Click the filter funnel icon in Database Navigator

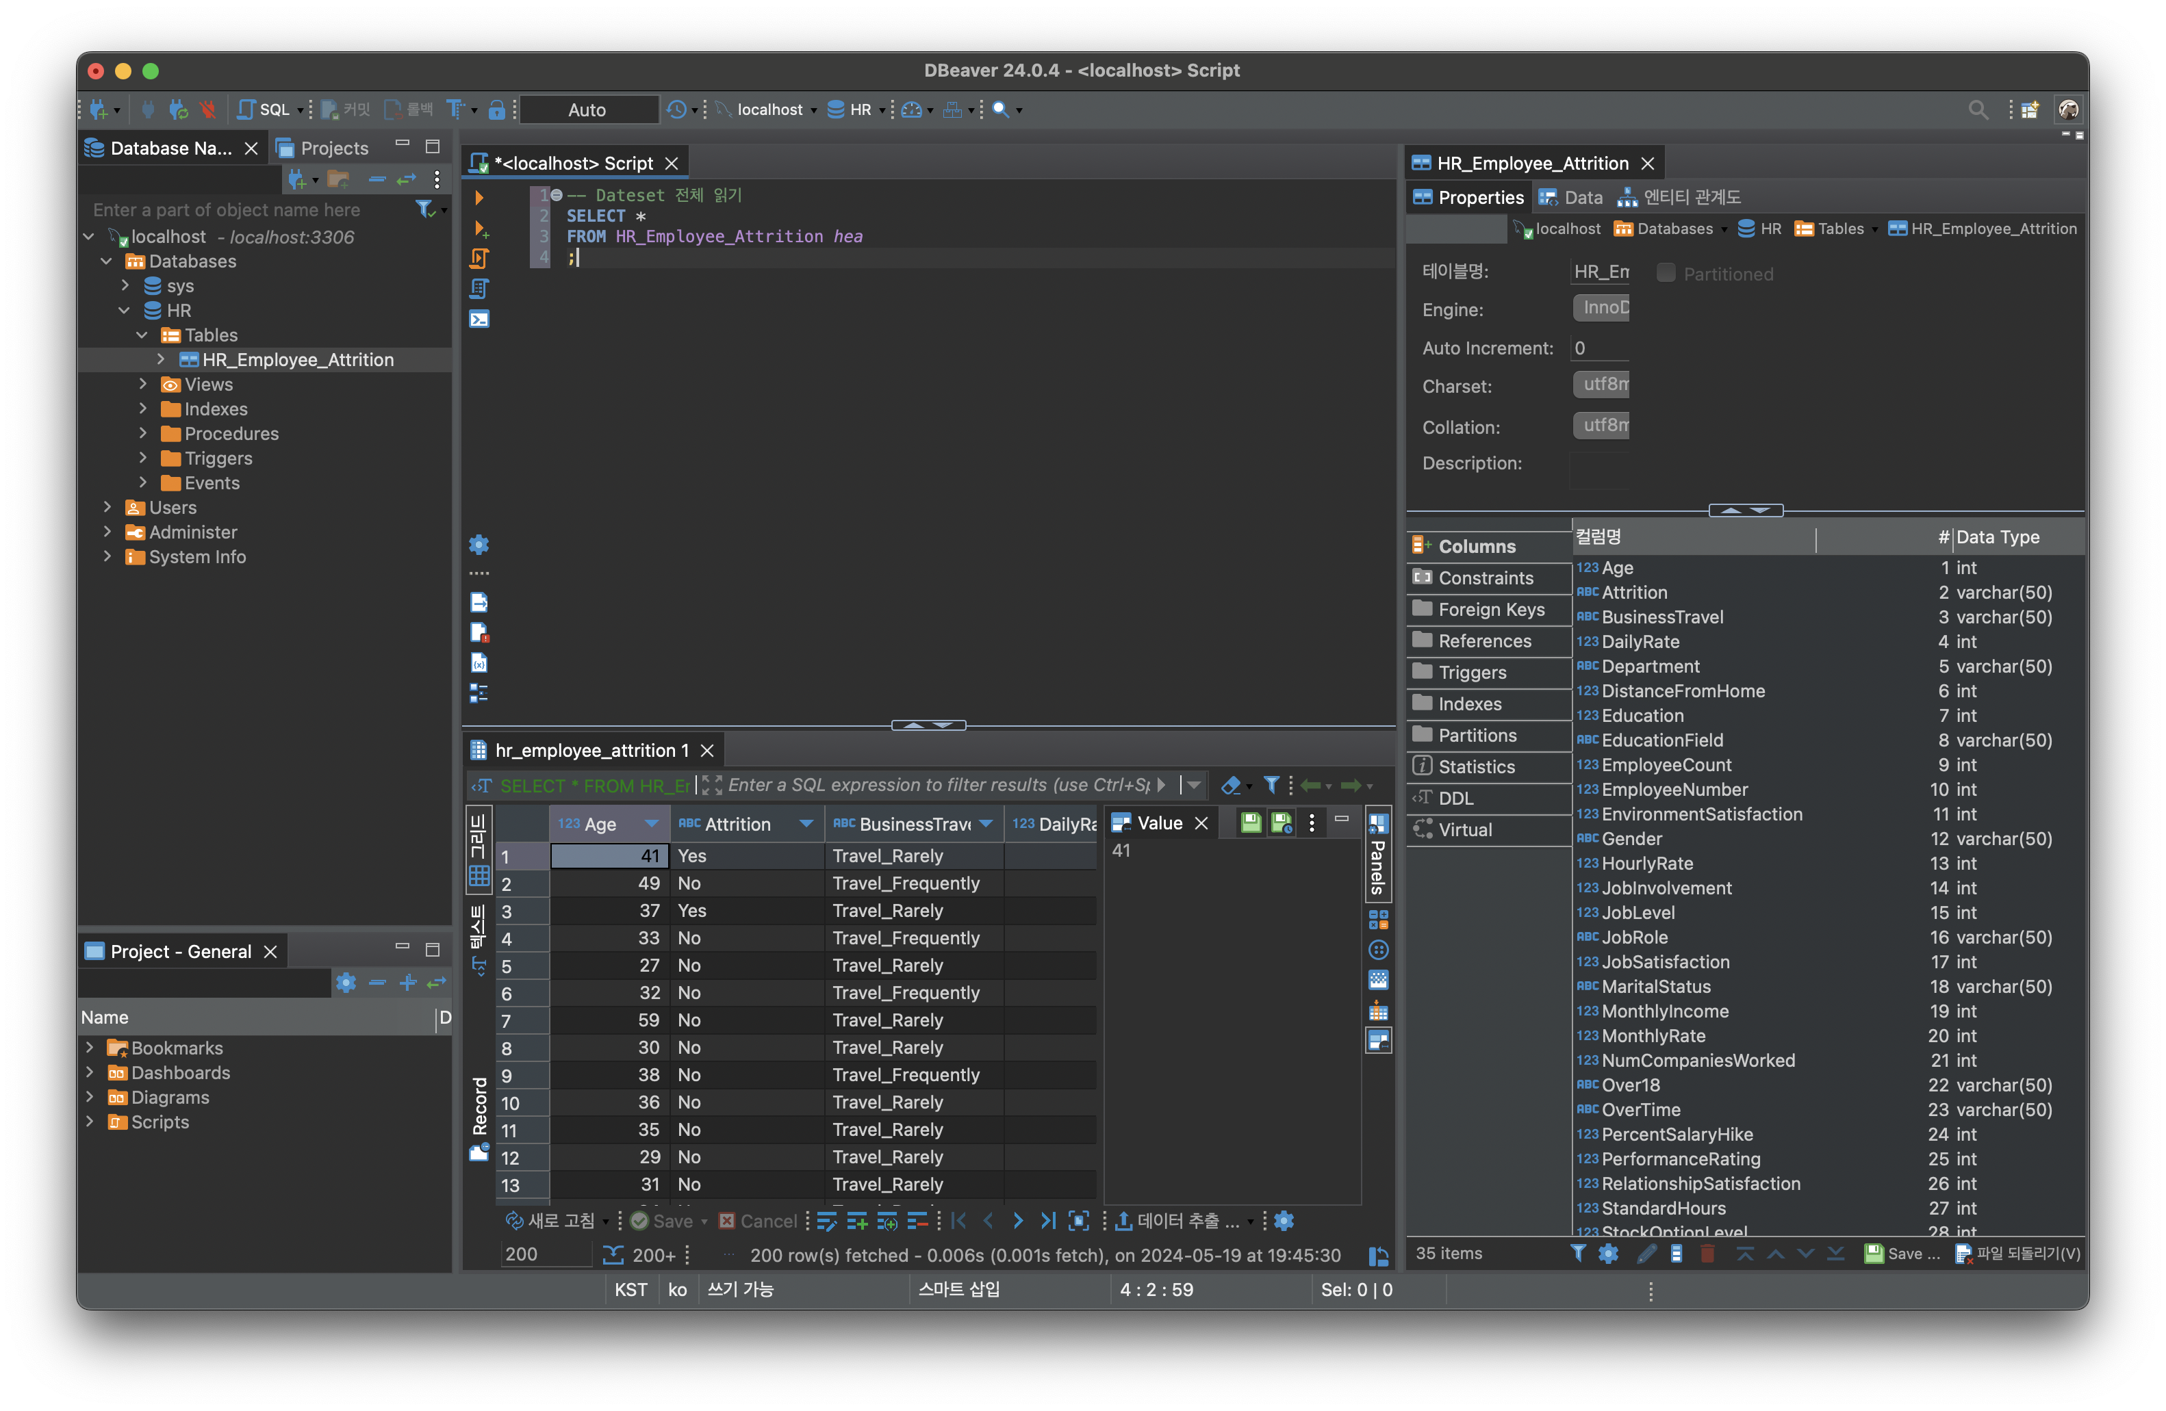(x=425, y=209)
